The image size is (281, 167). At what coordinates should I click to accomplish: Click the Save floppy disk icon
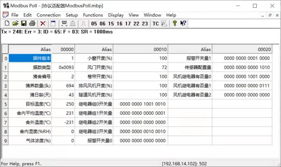click(x=24, y=23)
